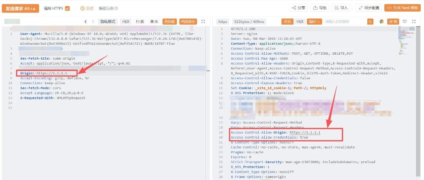Click the orange search magnifier icon
The image size is (424, 180).
370,22
